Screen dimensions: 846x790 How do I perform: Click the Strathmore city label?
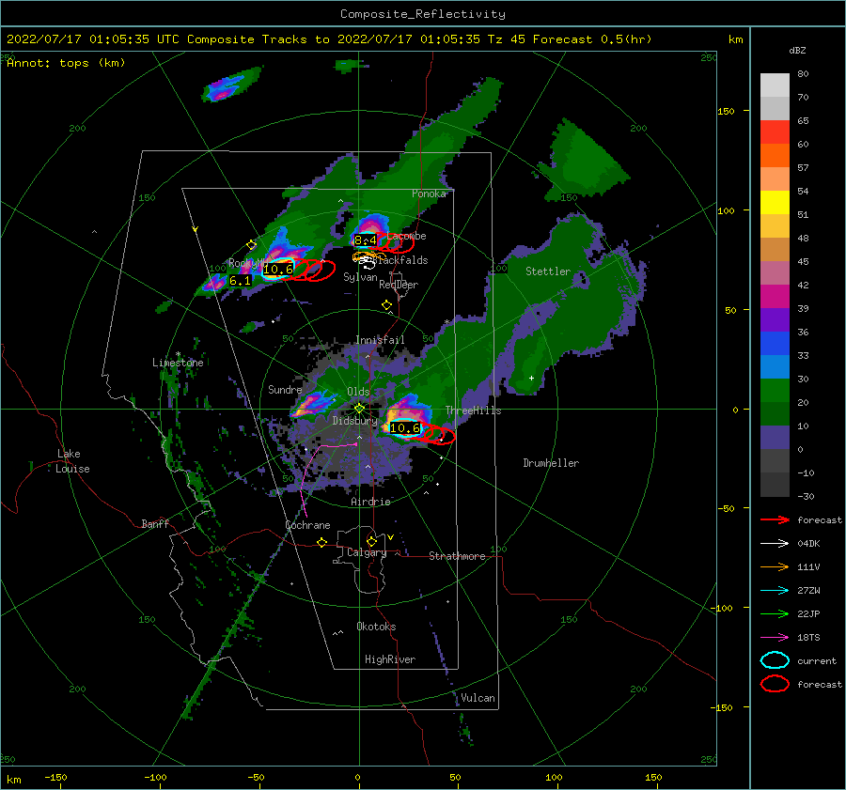coord(457,556)
